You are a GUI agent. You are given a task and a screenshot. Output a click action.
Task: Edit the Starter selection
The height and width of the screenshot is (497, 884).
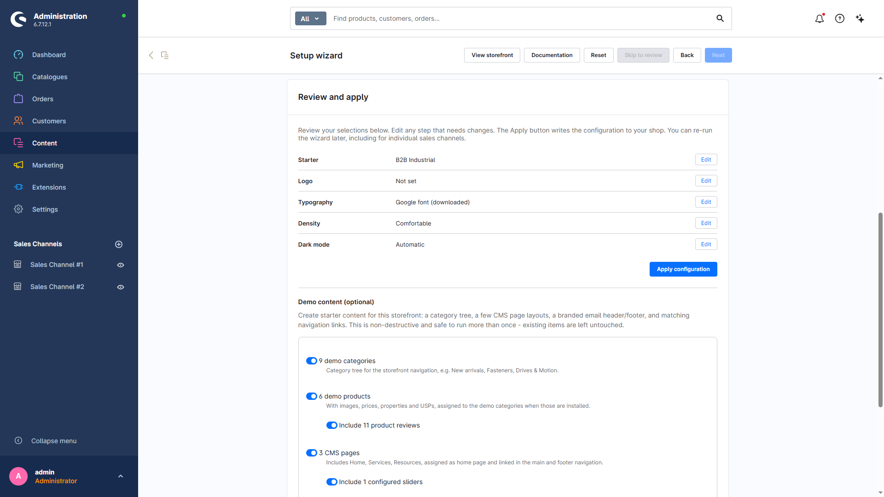pos(706,160)
